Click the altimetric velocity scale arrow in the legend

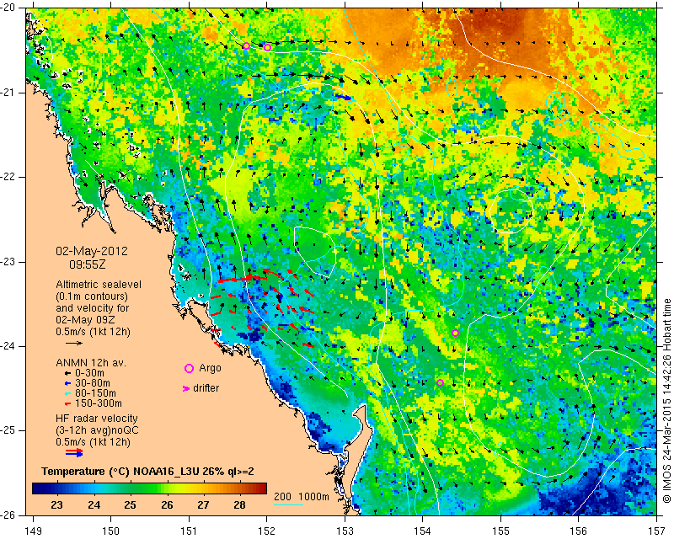point(74,343)
